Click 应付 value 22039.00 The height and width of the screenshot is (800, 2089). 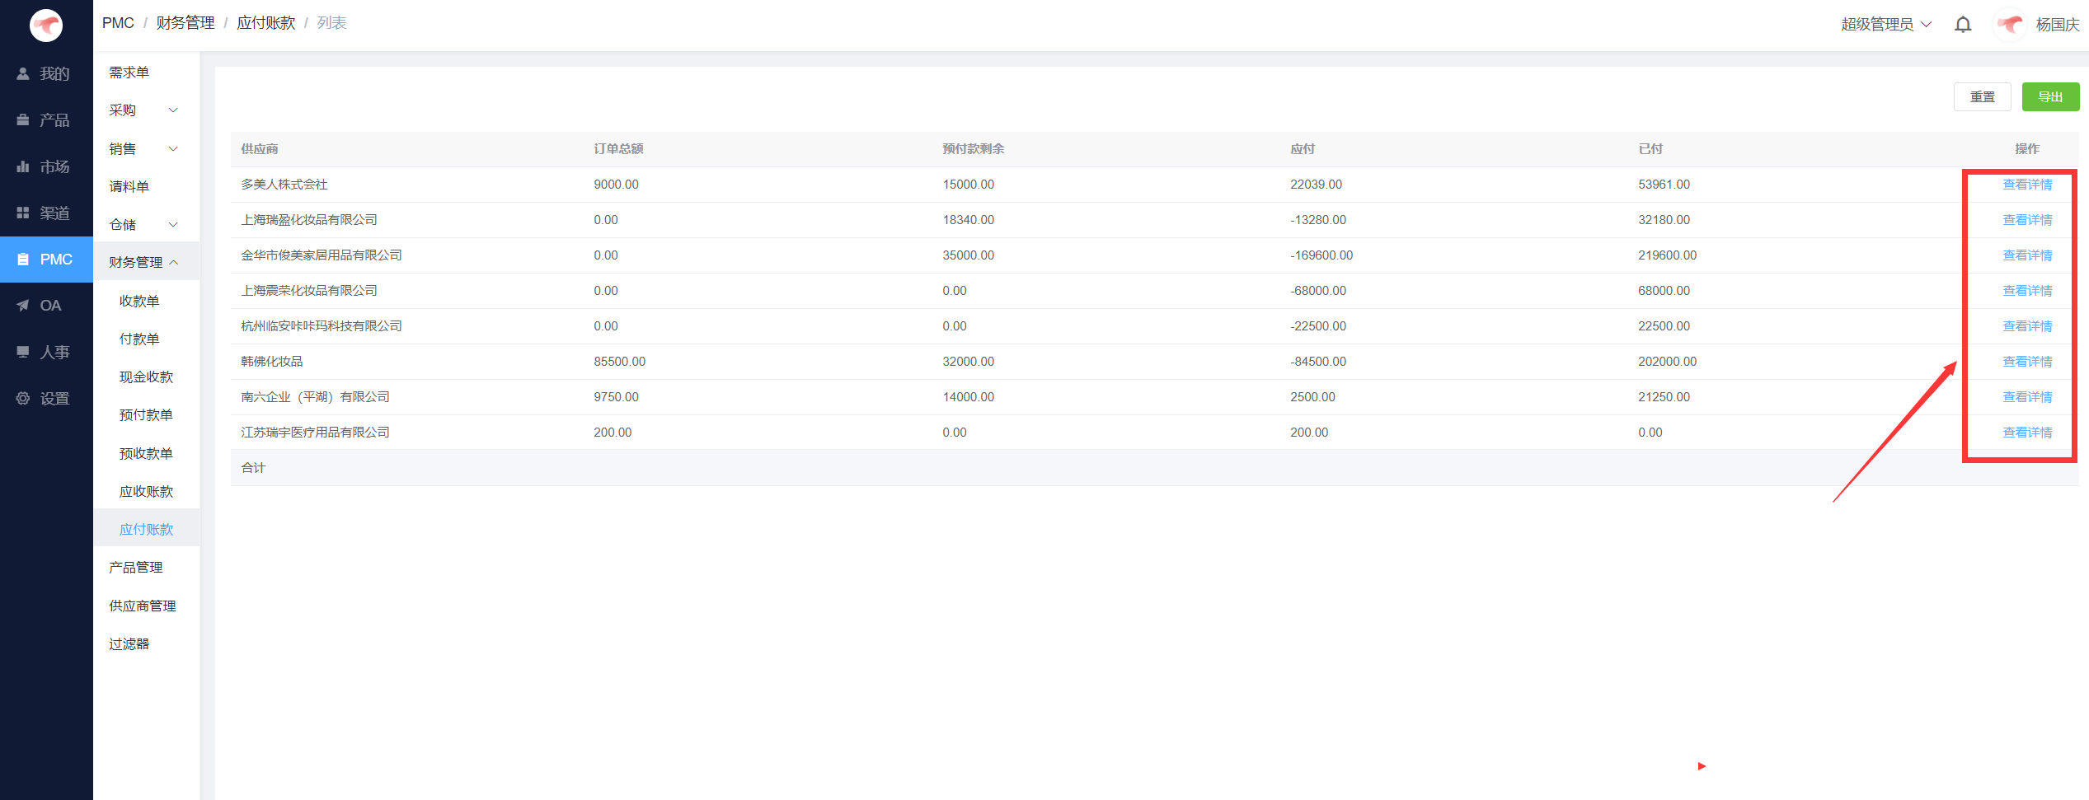[1317, 185]
